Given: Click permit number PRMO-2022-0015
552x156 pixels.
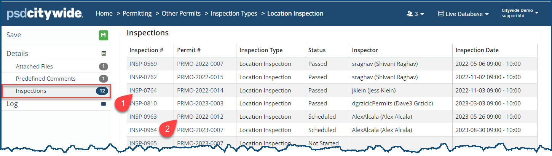Looking at the screenshot, I should (x=200, y=77).
